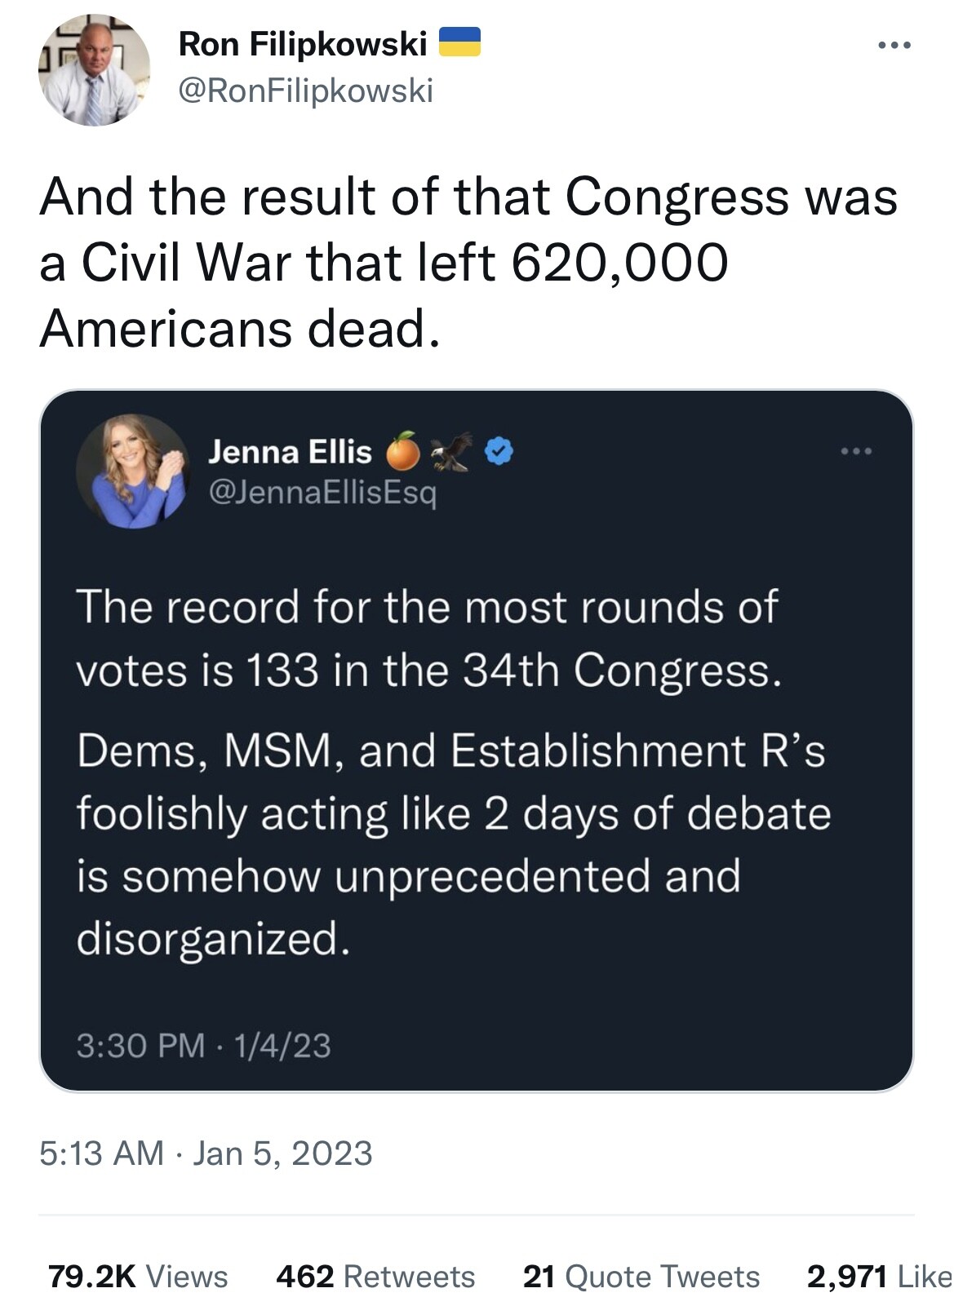This screenshot has height=1306, width=954.
Task: View the 462 Retweets list
Action: tap(375, 1276)
